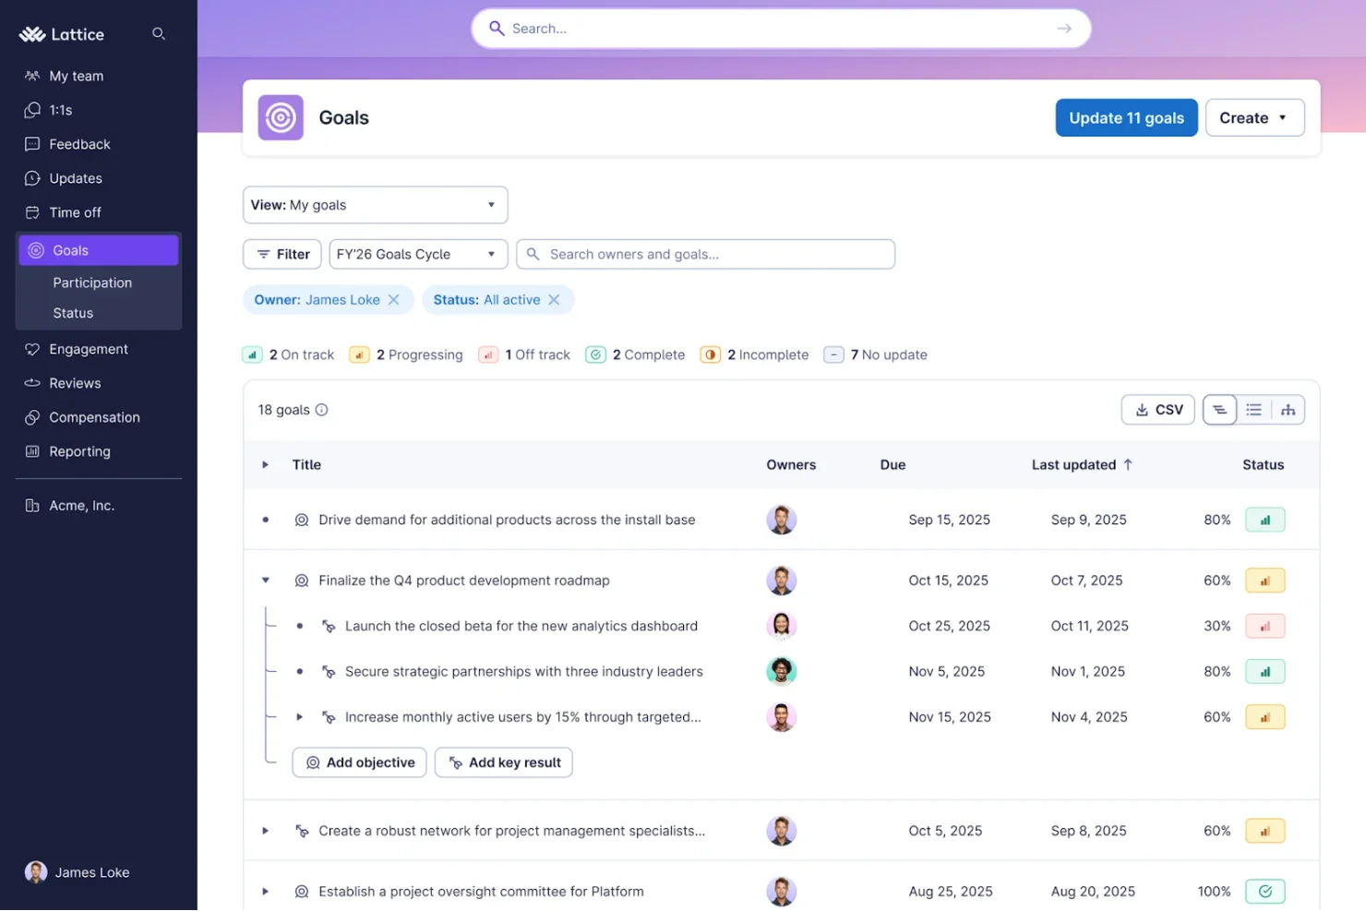Click the Search owners and goals field
The width and height of the screenshot is (1366, 911).
pyautogui.click(x=705, y=255)
